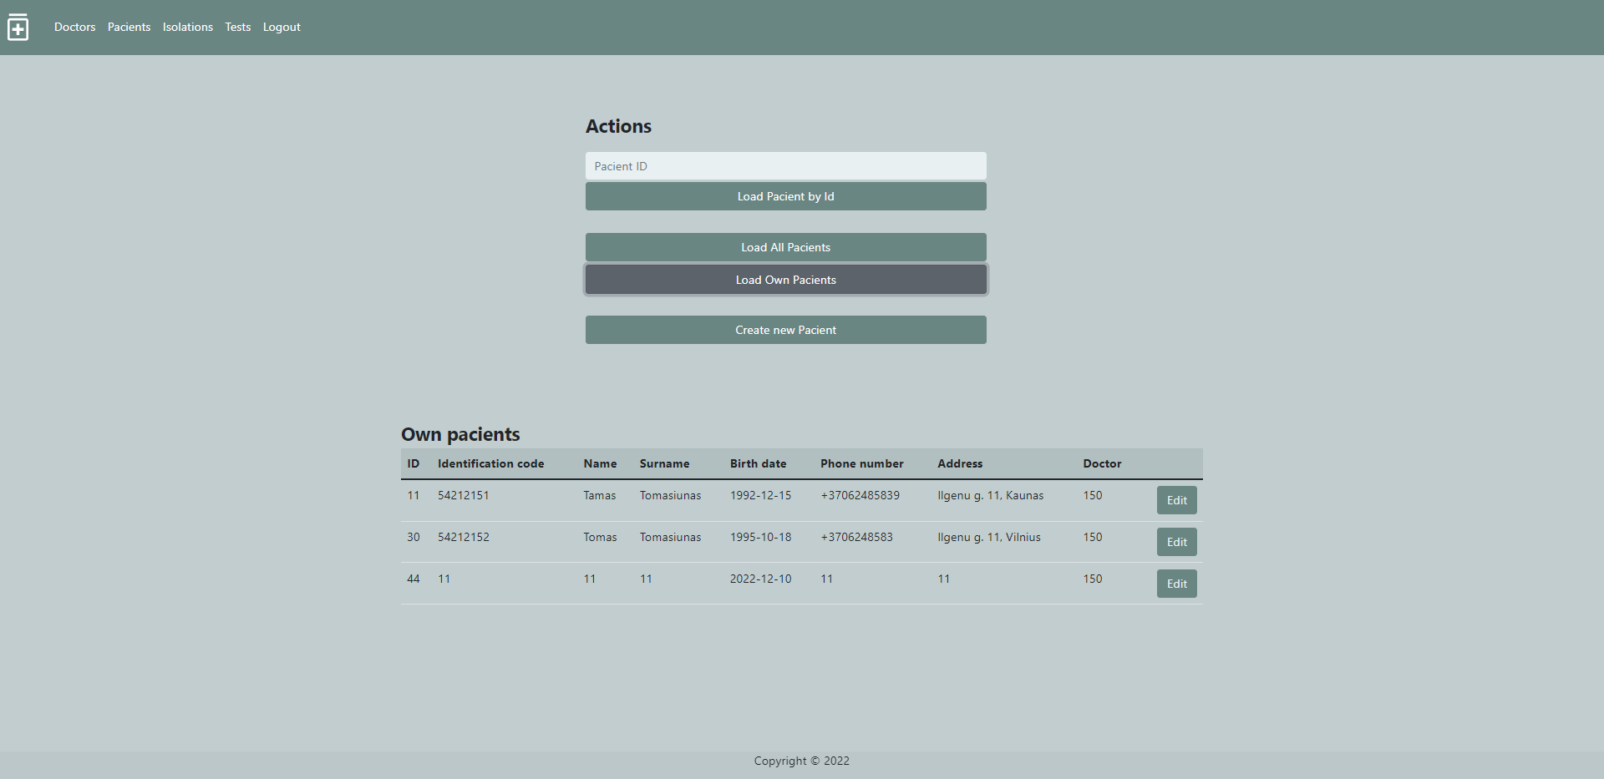Click the Identification code column header

[x=490, y=463]
